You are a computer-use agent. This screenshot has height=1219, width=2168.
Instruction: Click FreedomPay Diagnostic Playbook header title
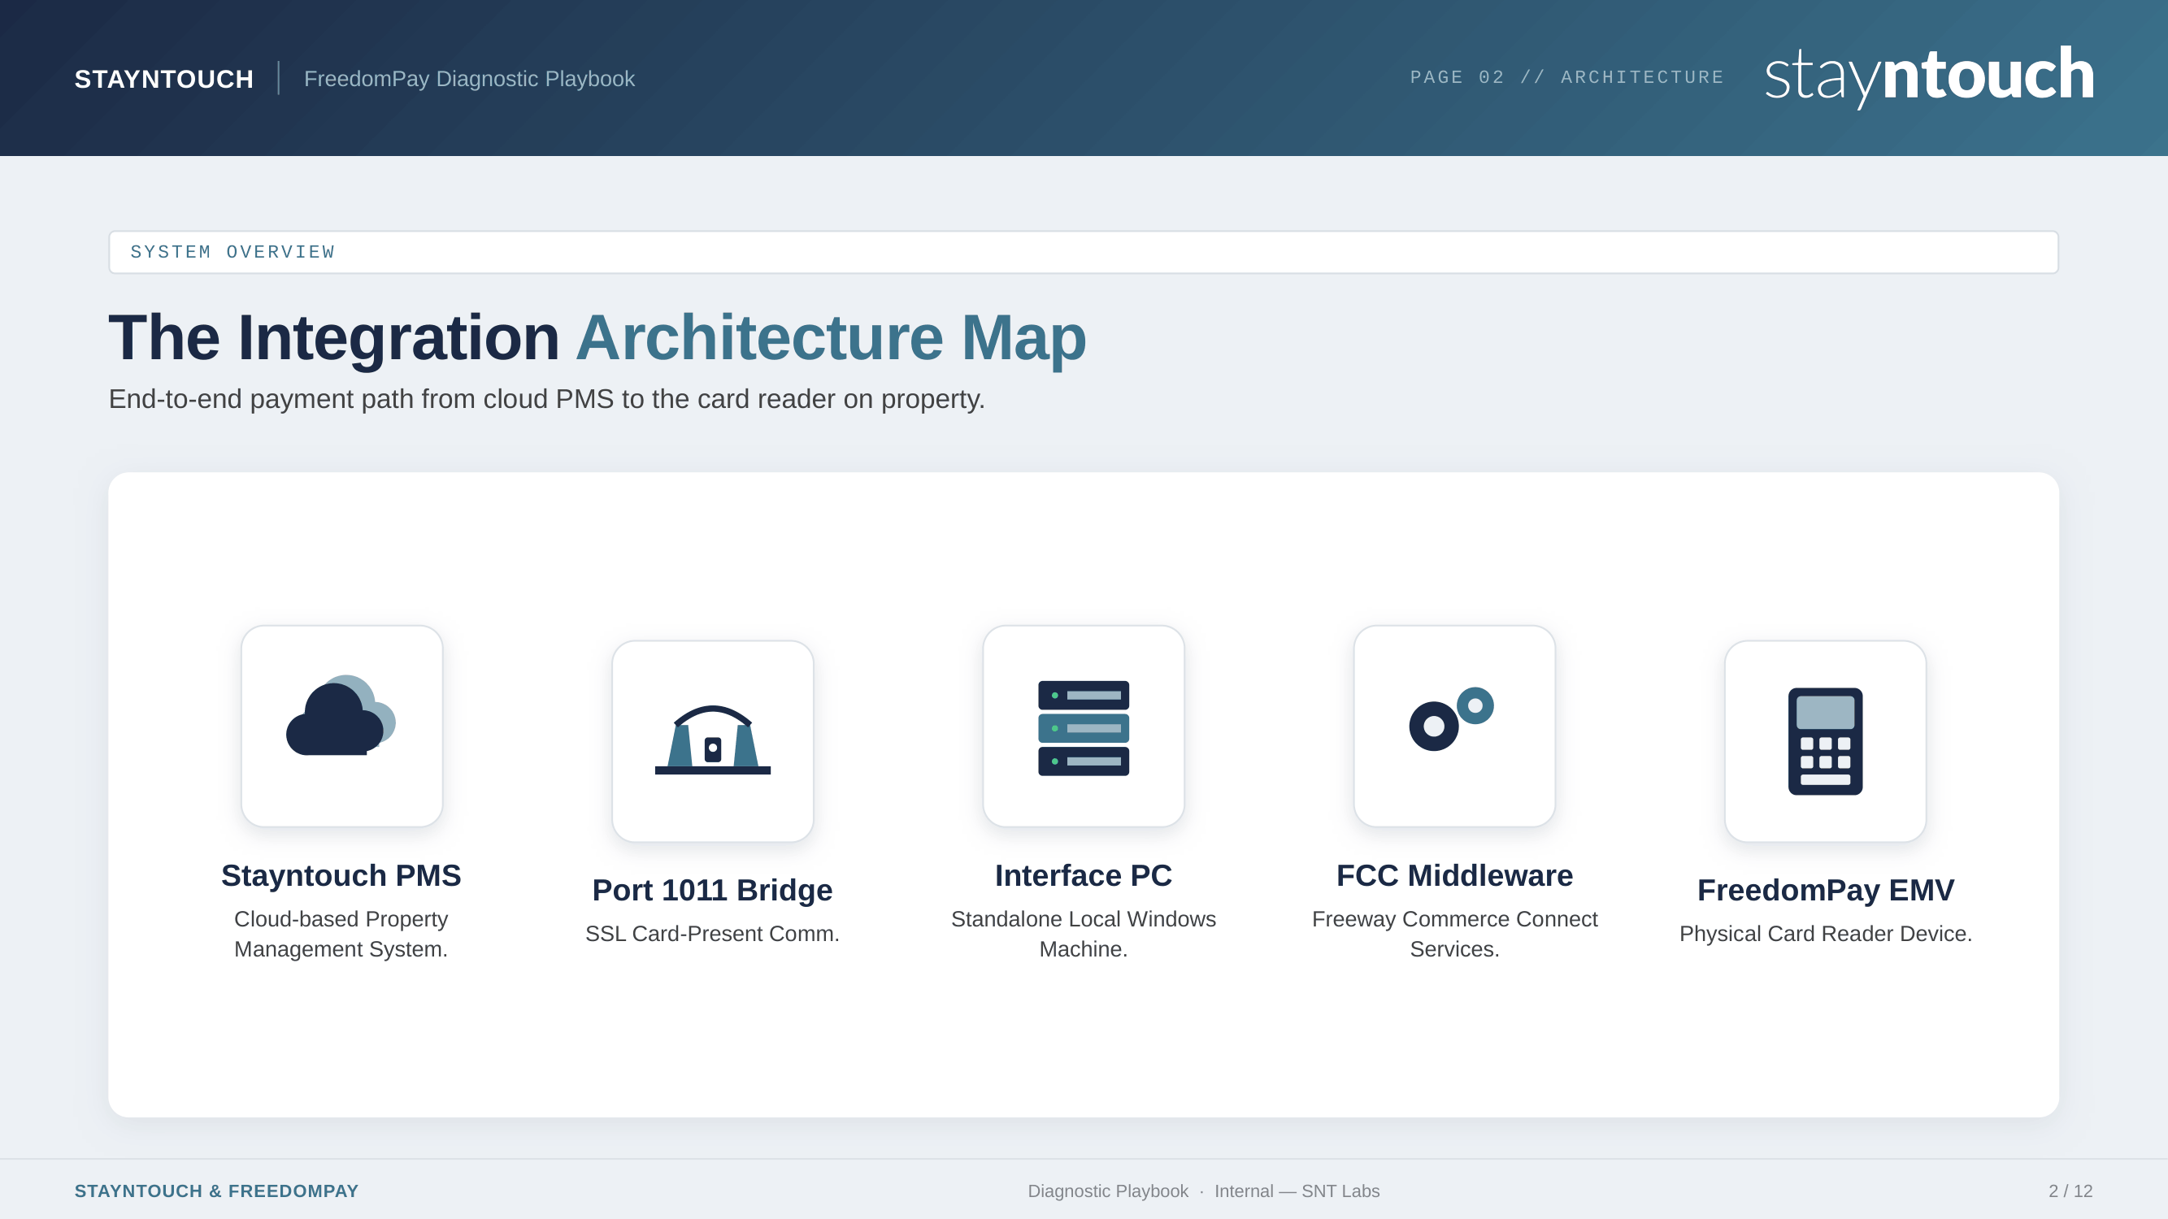click(469, 79)
